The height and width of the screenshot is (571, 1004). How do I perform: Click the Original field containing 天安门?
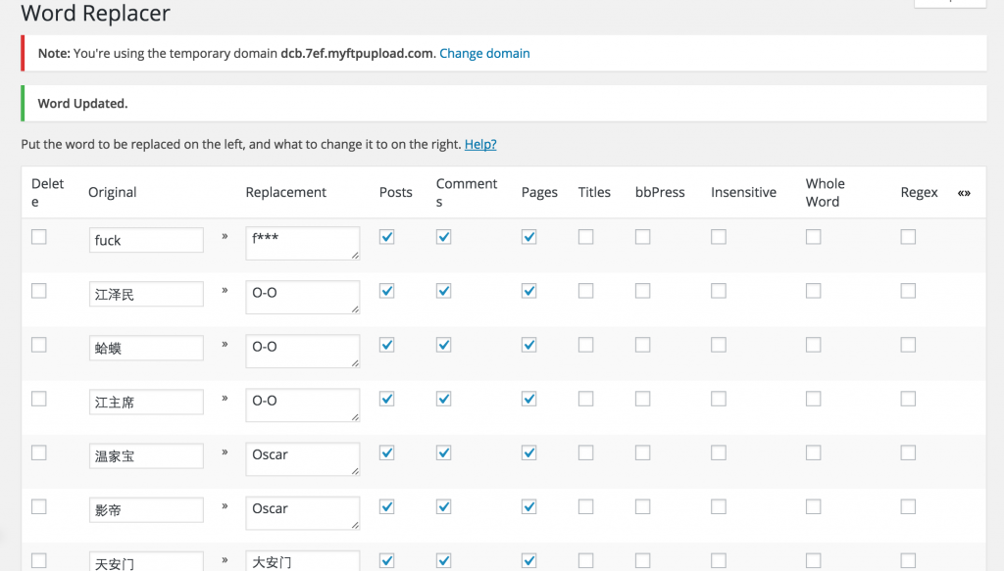(x=146, y=562)
